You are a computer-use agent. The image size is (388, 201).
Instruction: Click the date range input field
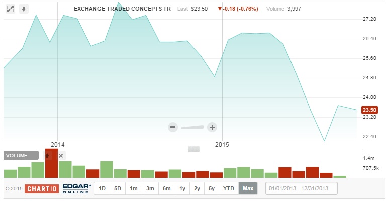302,189
